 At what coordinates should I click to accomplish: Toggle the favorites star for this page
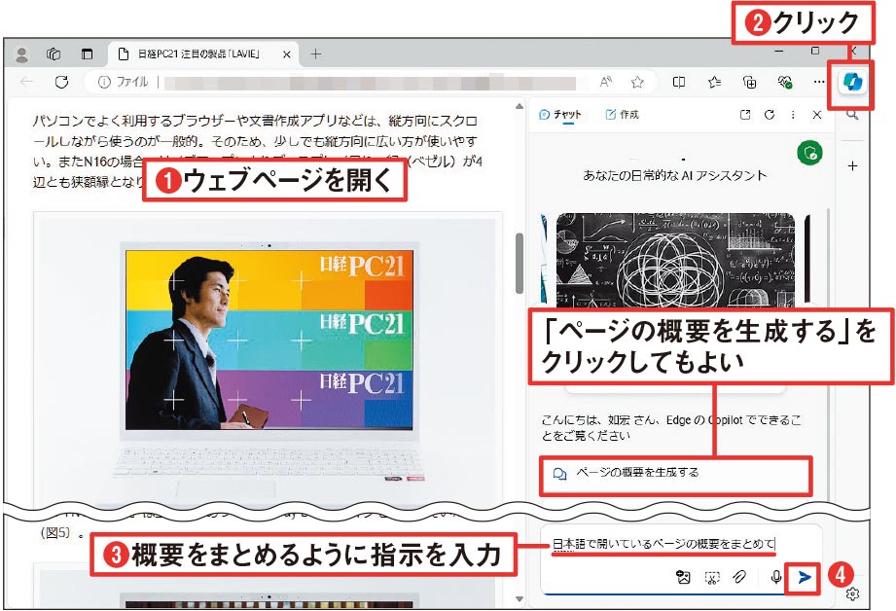(x=638, y=82)
